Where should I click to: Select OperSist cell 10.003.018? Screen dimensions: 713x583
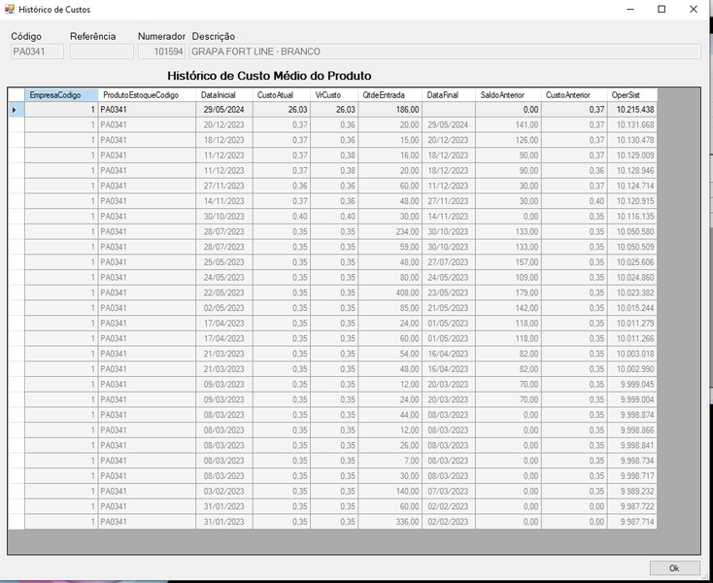point(632,354)
